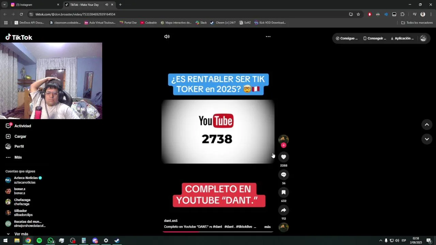436x245 pixels.
Task: Open Perfil in sidebar
Action: pyautogui.click(x=15, y=146)
